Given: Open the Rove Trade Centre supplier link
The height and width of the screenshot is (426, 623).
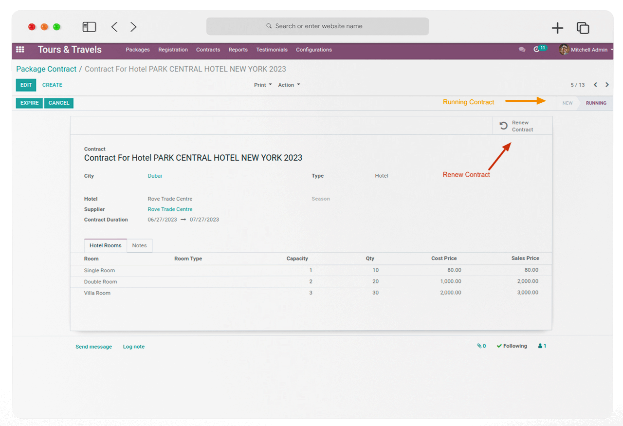Looking at the screenshot, I should [170, 209].
